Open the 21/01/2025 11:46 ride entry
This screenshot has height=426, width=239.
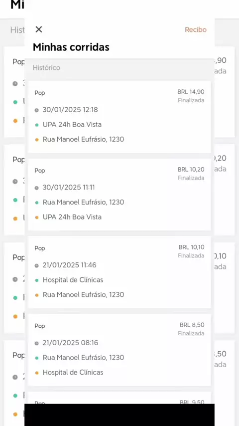[x=119, y=272]
